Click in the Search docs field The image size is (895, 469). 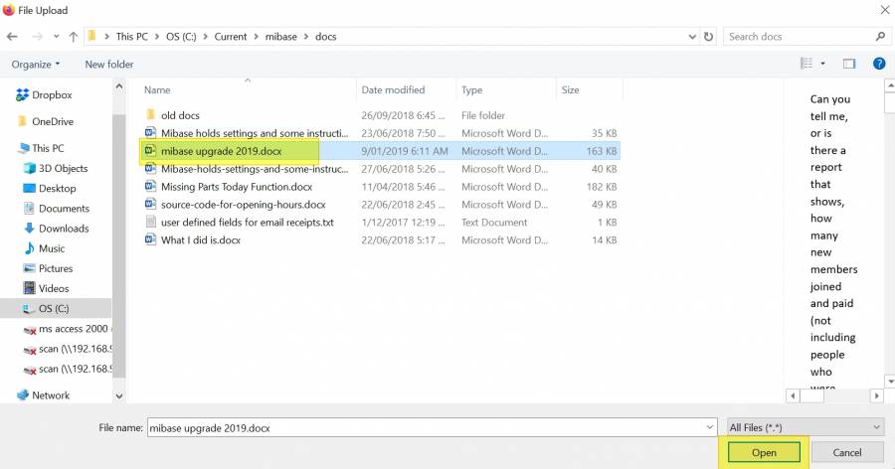coord(796,37)
